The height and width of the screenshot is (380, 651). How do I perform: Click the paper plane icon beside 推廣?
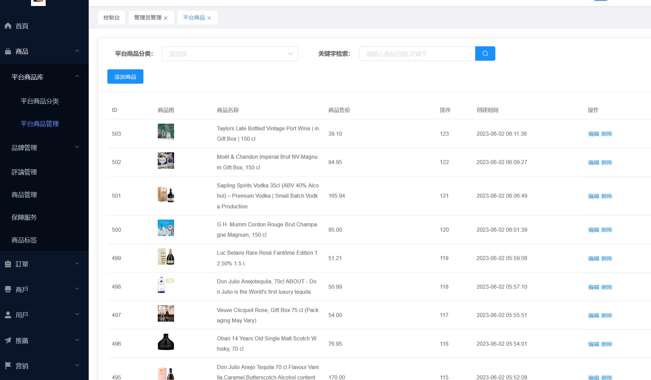coord(8,340)
